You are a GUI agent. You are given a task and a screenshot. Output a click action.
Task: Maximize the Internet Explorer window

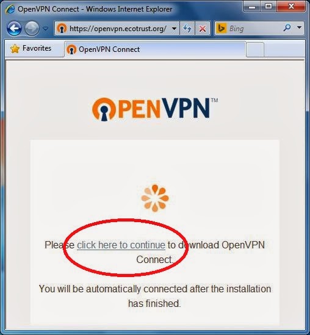point(269,6)
